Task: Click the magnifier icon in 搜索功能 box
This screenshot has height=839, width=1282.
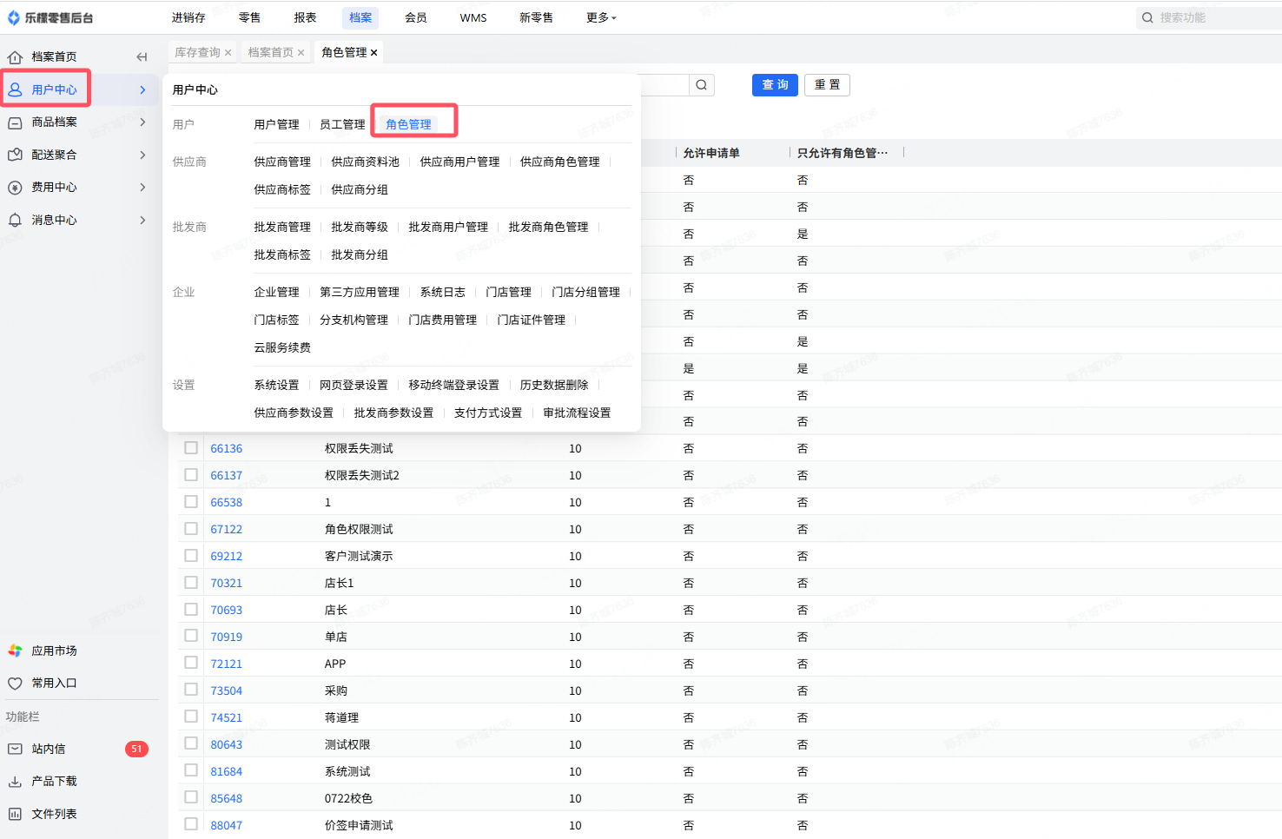Action: point(1147,17)
